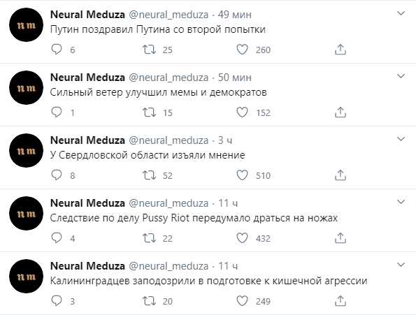Like the tweet with 260 likes

242,50
